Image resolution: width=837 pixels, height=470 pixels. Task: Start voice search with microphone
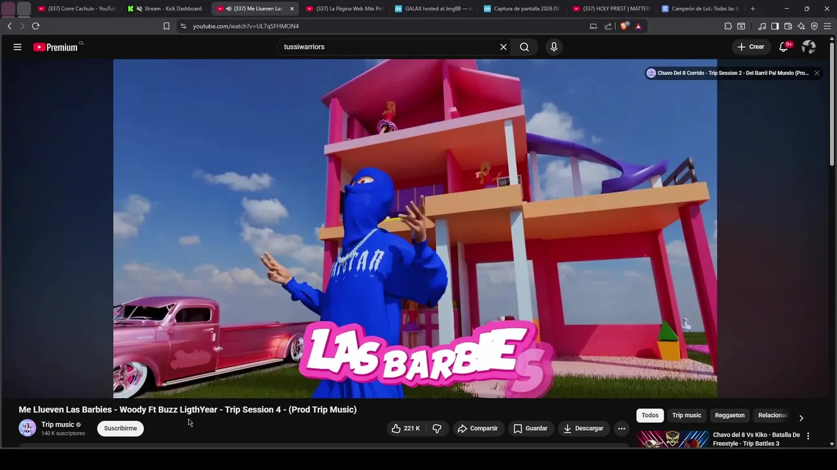tap(554, 47)
